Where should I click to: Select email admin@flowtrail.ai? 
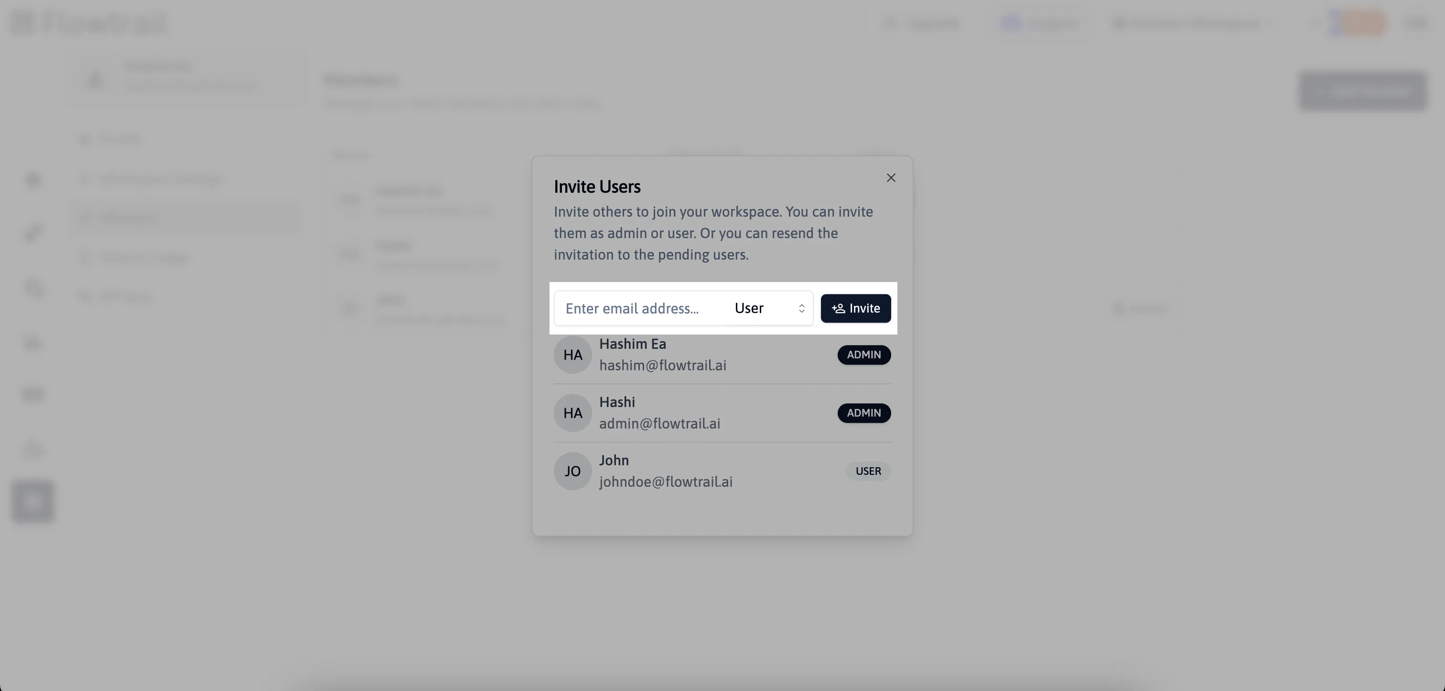pos(660,424)
